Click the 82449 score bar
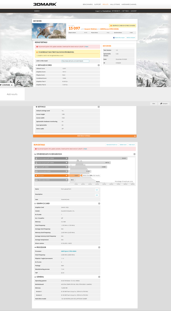 98,158
